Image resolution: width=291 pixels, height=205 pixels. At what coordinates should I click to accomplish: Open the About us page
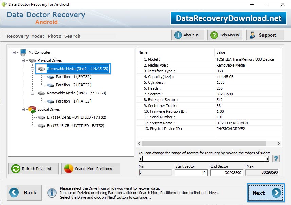(188, 35)
